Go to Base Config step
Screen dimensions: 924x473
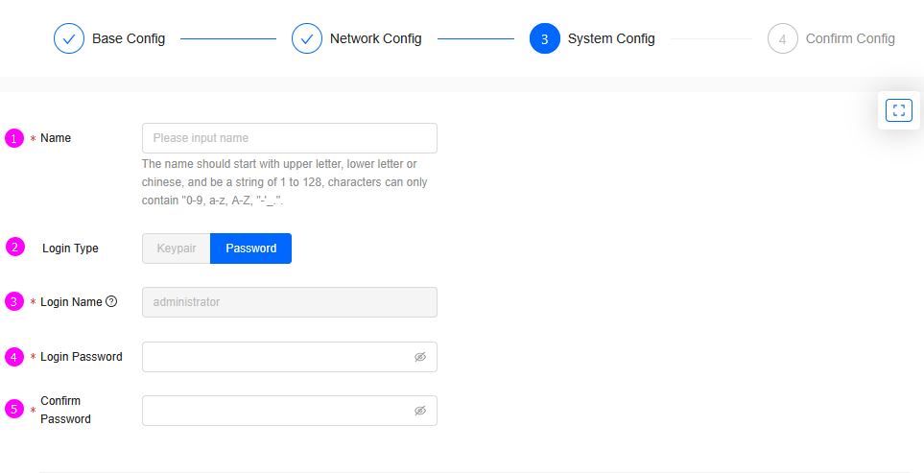coord(109,39)
